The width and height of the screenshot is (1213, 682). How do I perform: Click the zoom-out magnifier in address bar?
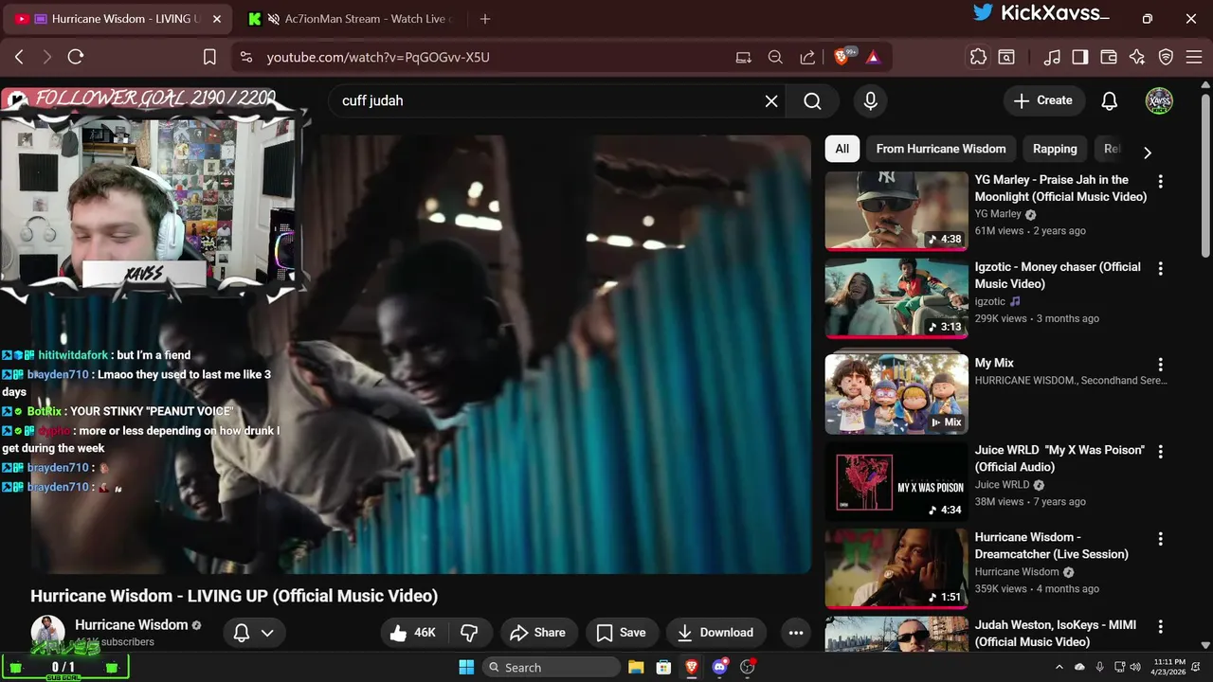(x=775, y=57)
